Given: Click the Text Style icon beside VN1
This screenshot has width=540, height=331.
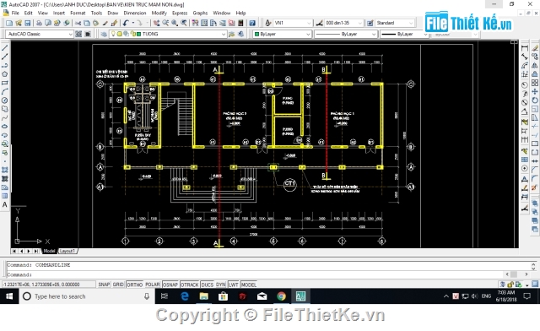Looking at the screenshot, I should (x=268, y=23).
